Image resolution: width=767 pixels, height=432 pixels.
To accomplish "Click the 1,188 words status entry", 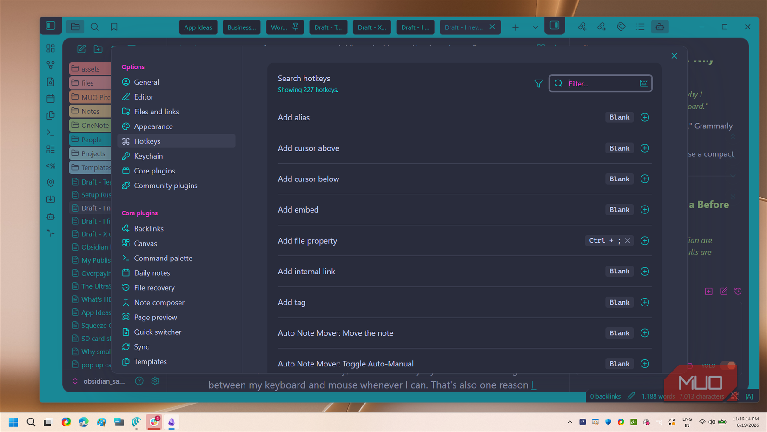I will pos(658,396).
